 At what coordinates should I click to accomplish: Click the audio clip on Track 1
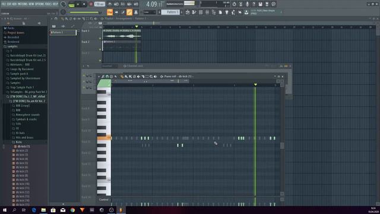coord(122,34)
